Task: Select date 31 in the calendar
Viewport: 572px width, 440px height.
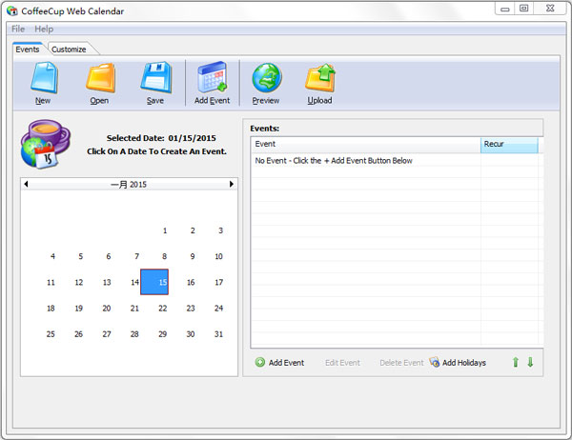Action: click(219, 334)
